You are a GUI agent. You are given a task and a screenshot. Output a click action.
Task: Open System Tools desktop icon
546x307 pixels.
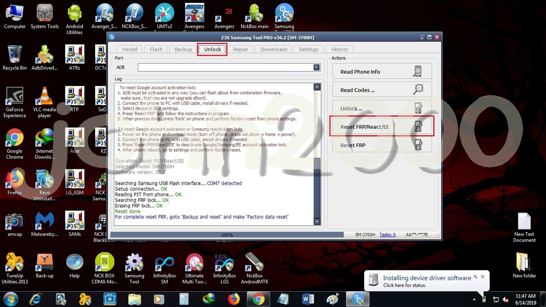(x=45, y=17)
